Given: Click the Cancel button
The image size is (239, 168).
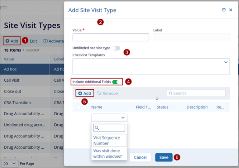Looking at the screenshot, I should pyautogui.click(x=140, y=157).
